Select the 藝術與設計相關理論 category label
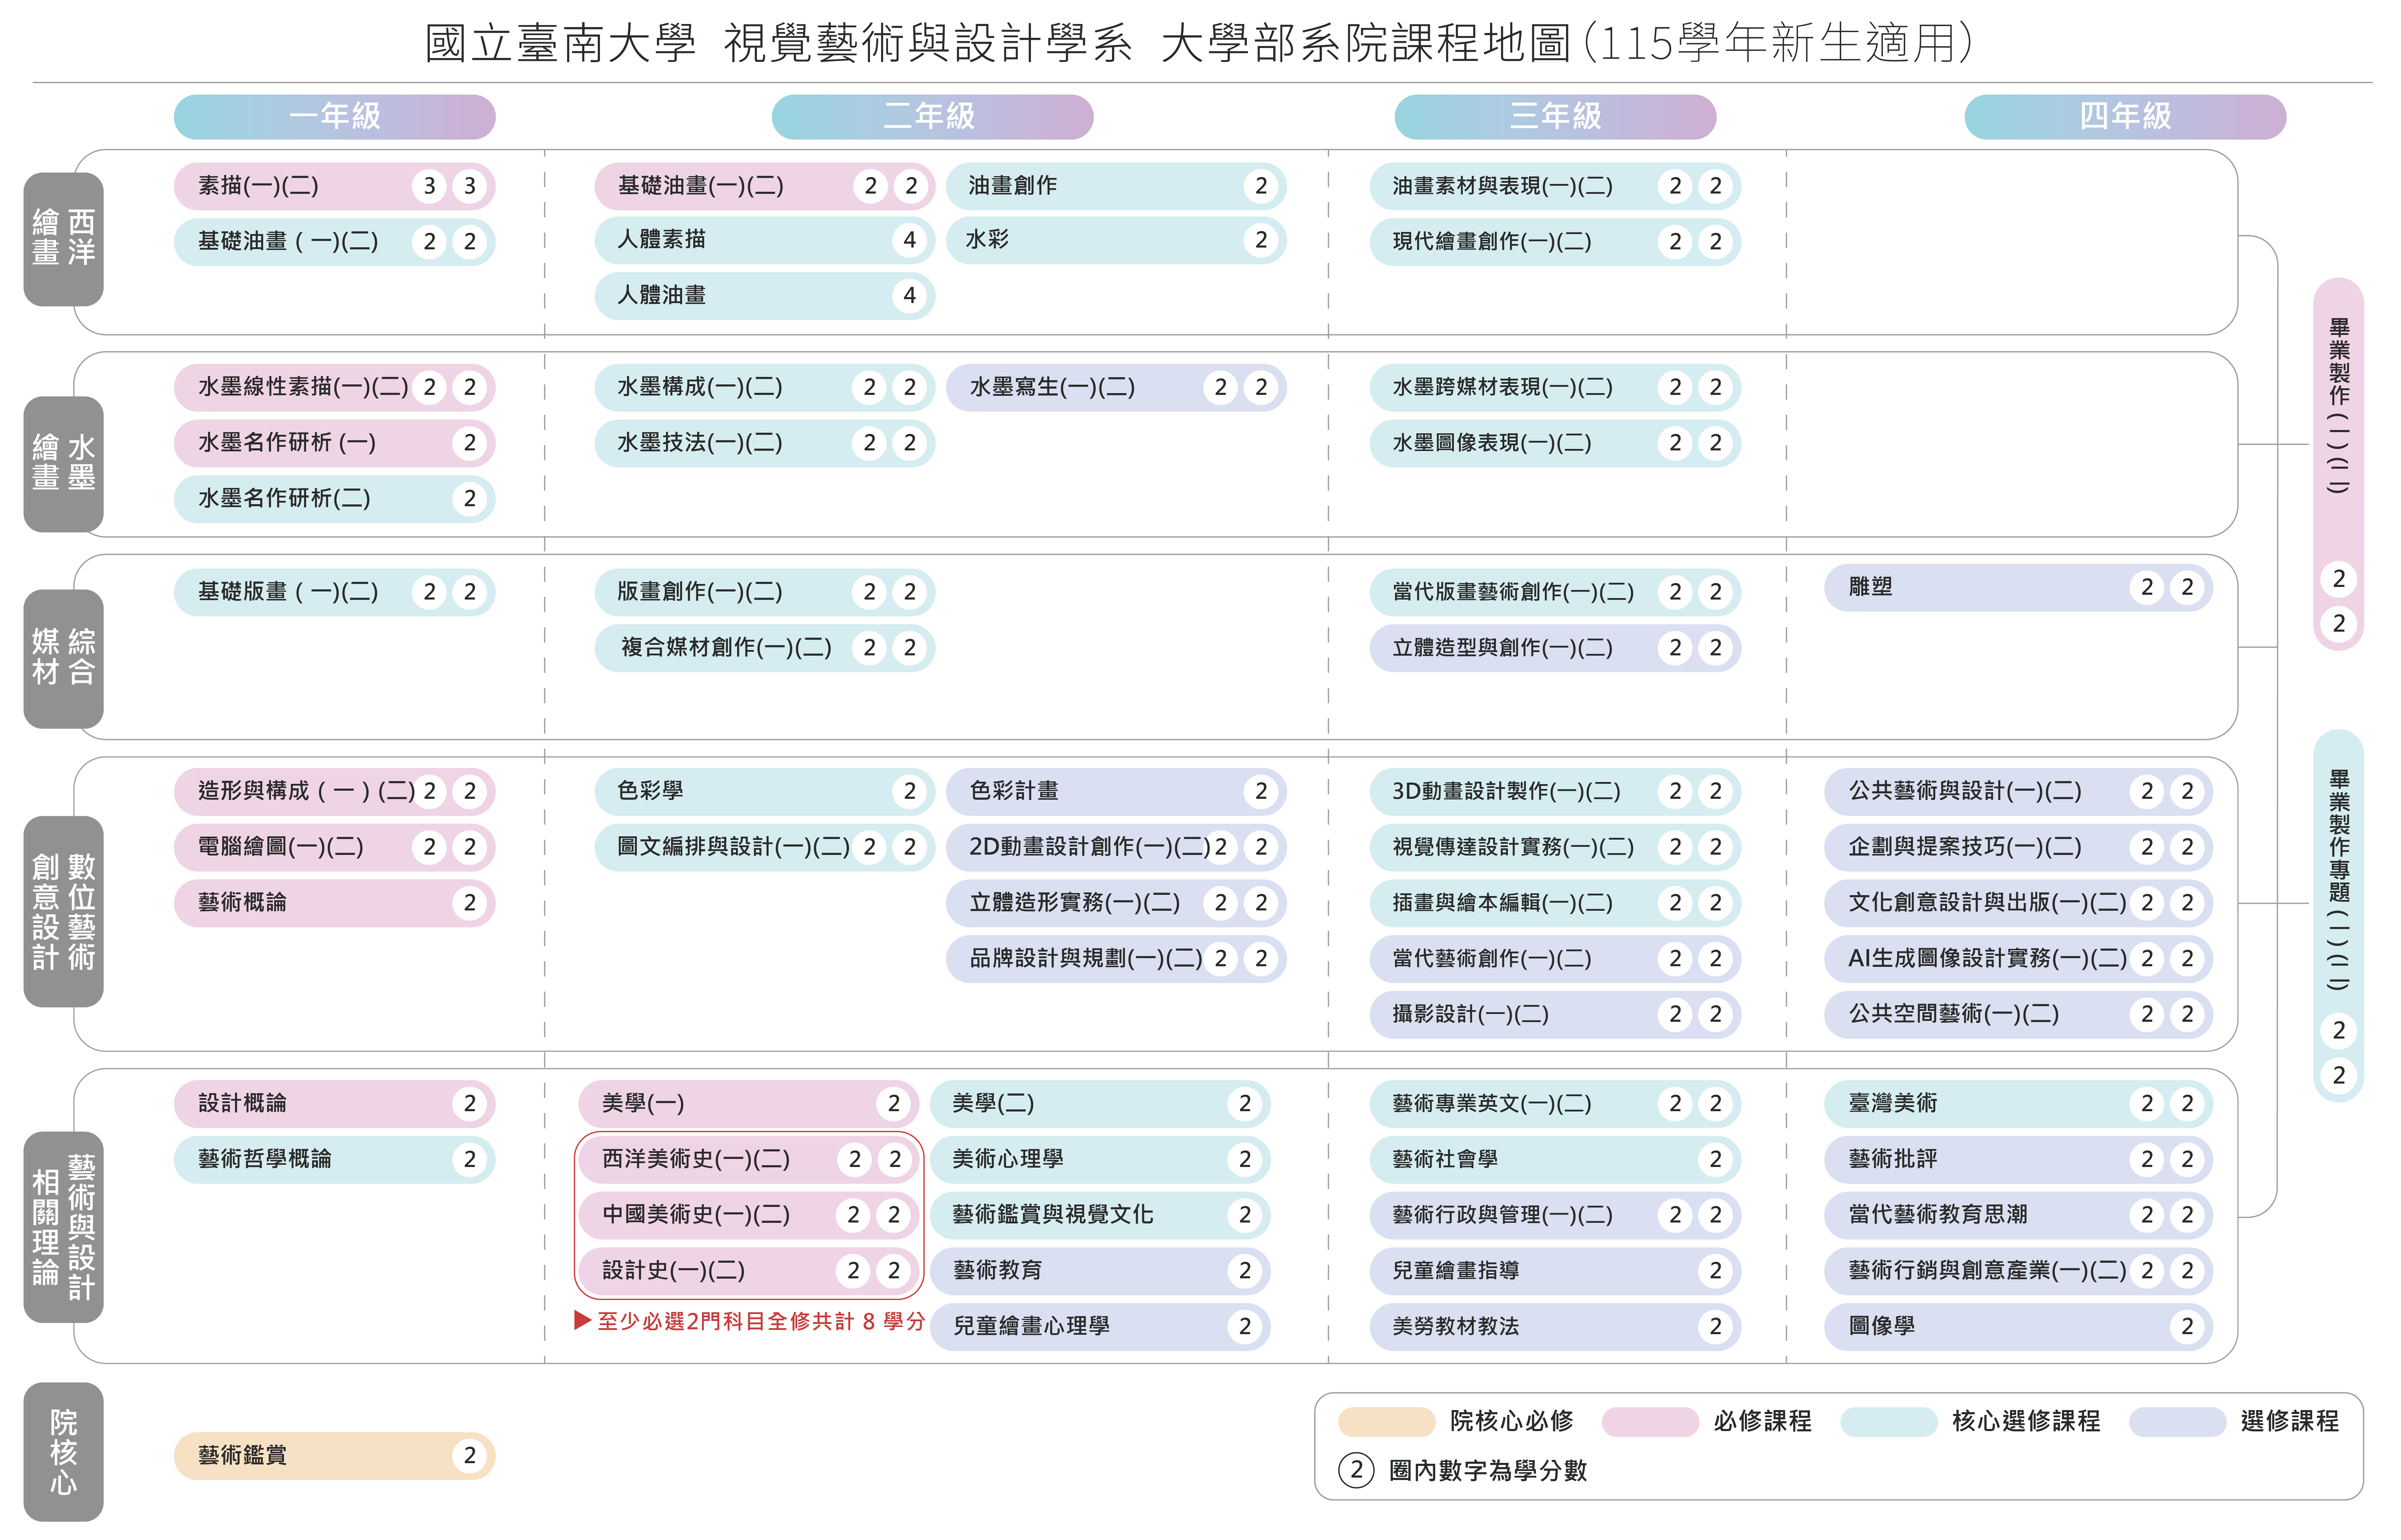2401x1540 pixels. pyautogui.click(x=64, y=1227)
